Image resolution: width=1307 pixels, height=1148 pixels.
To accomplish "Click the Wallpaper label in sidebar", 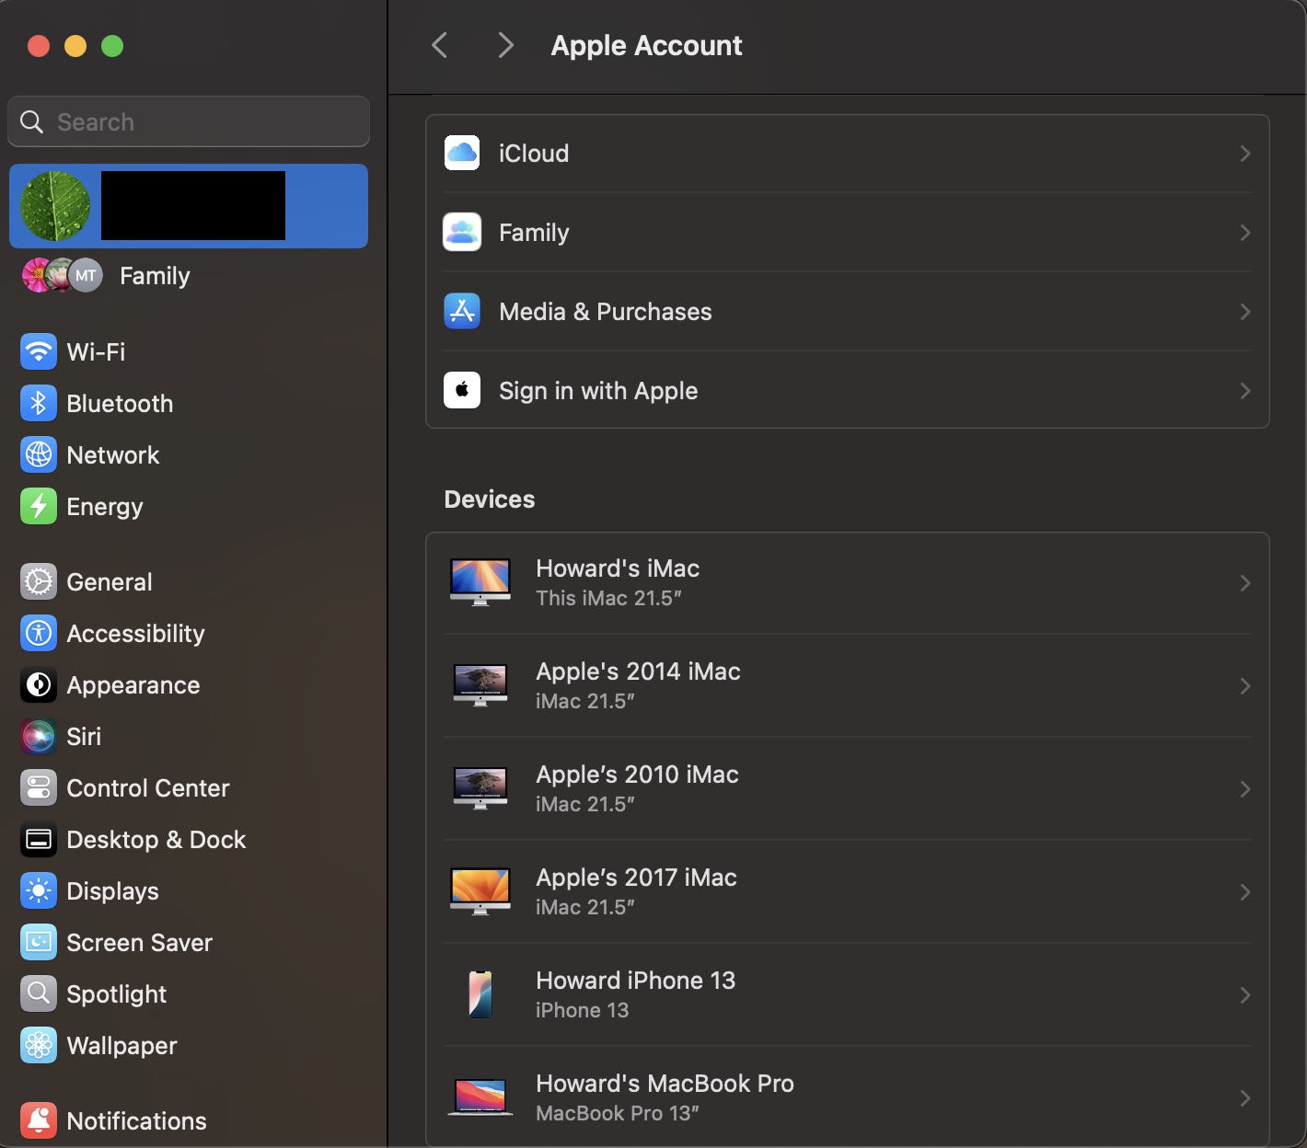I will point(121,1046).
